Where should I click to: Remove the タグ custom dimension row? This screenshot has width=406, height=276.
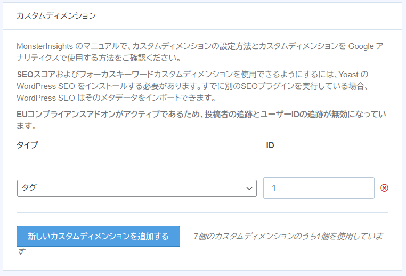384,188
